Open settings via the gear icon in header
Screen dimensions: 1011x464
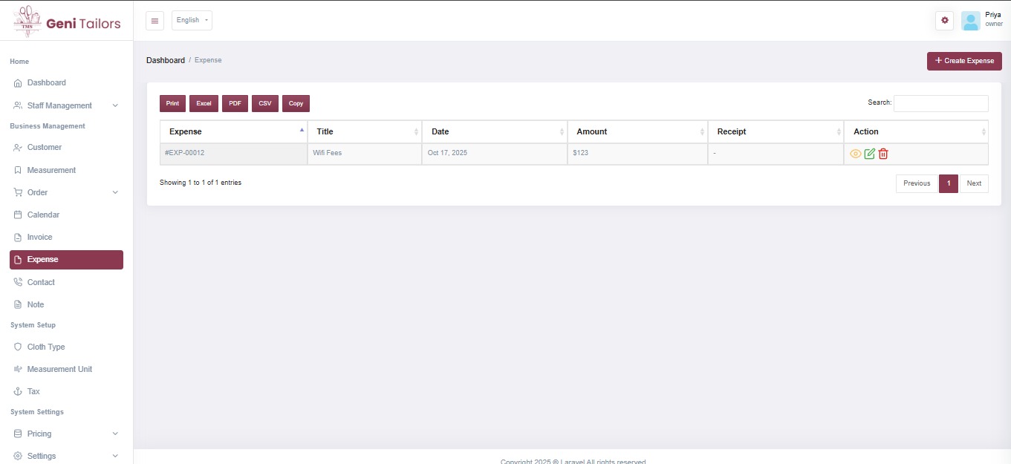click(x=944, y=21)
